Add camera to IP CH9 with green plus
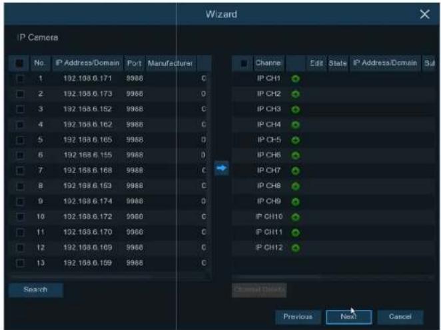 [x=295, y=201]
